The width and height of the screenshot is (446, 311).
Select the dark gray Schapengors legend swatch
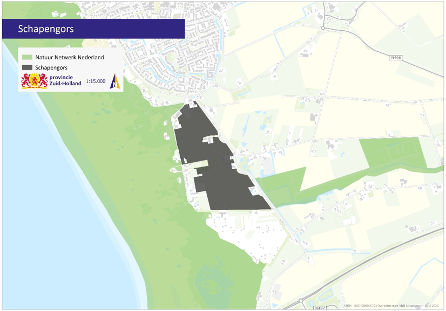pos(27,67)
